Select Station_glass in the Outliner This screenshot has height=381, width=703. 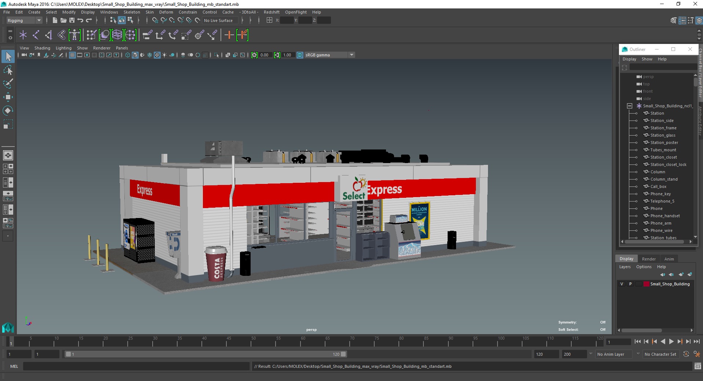663,135
